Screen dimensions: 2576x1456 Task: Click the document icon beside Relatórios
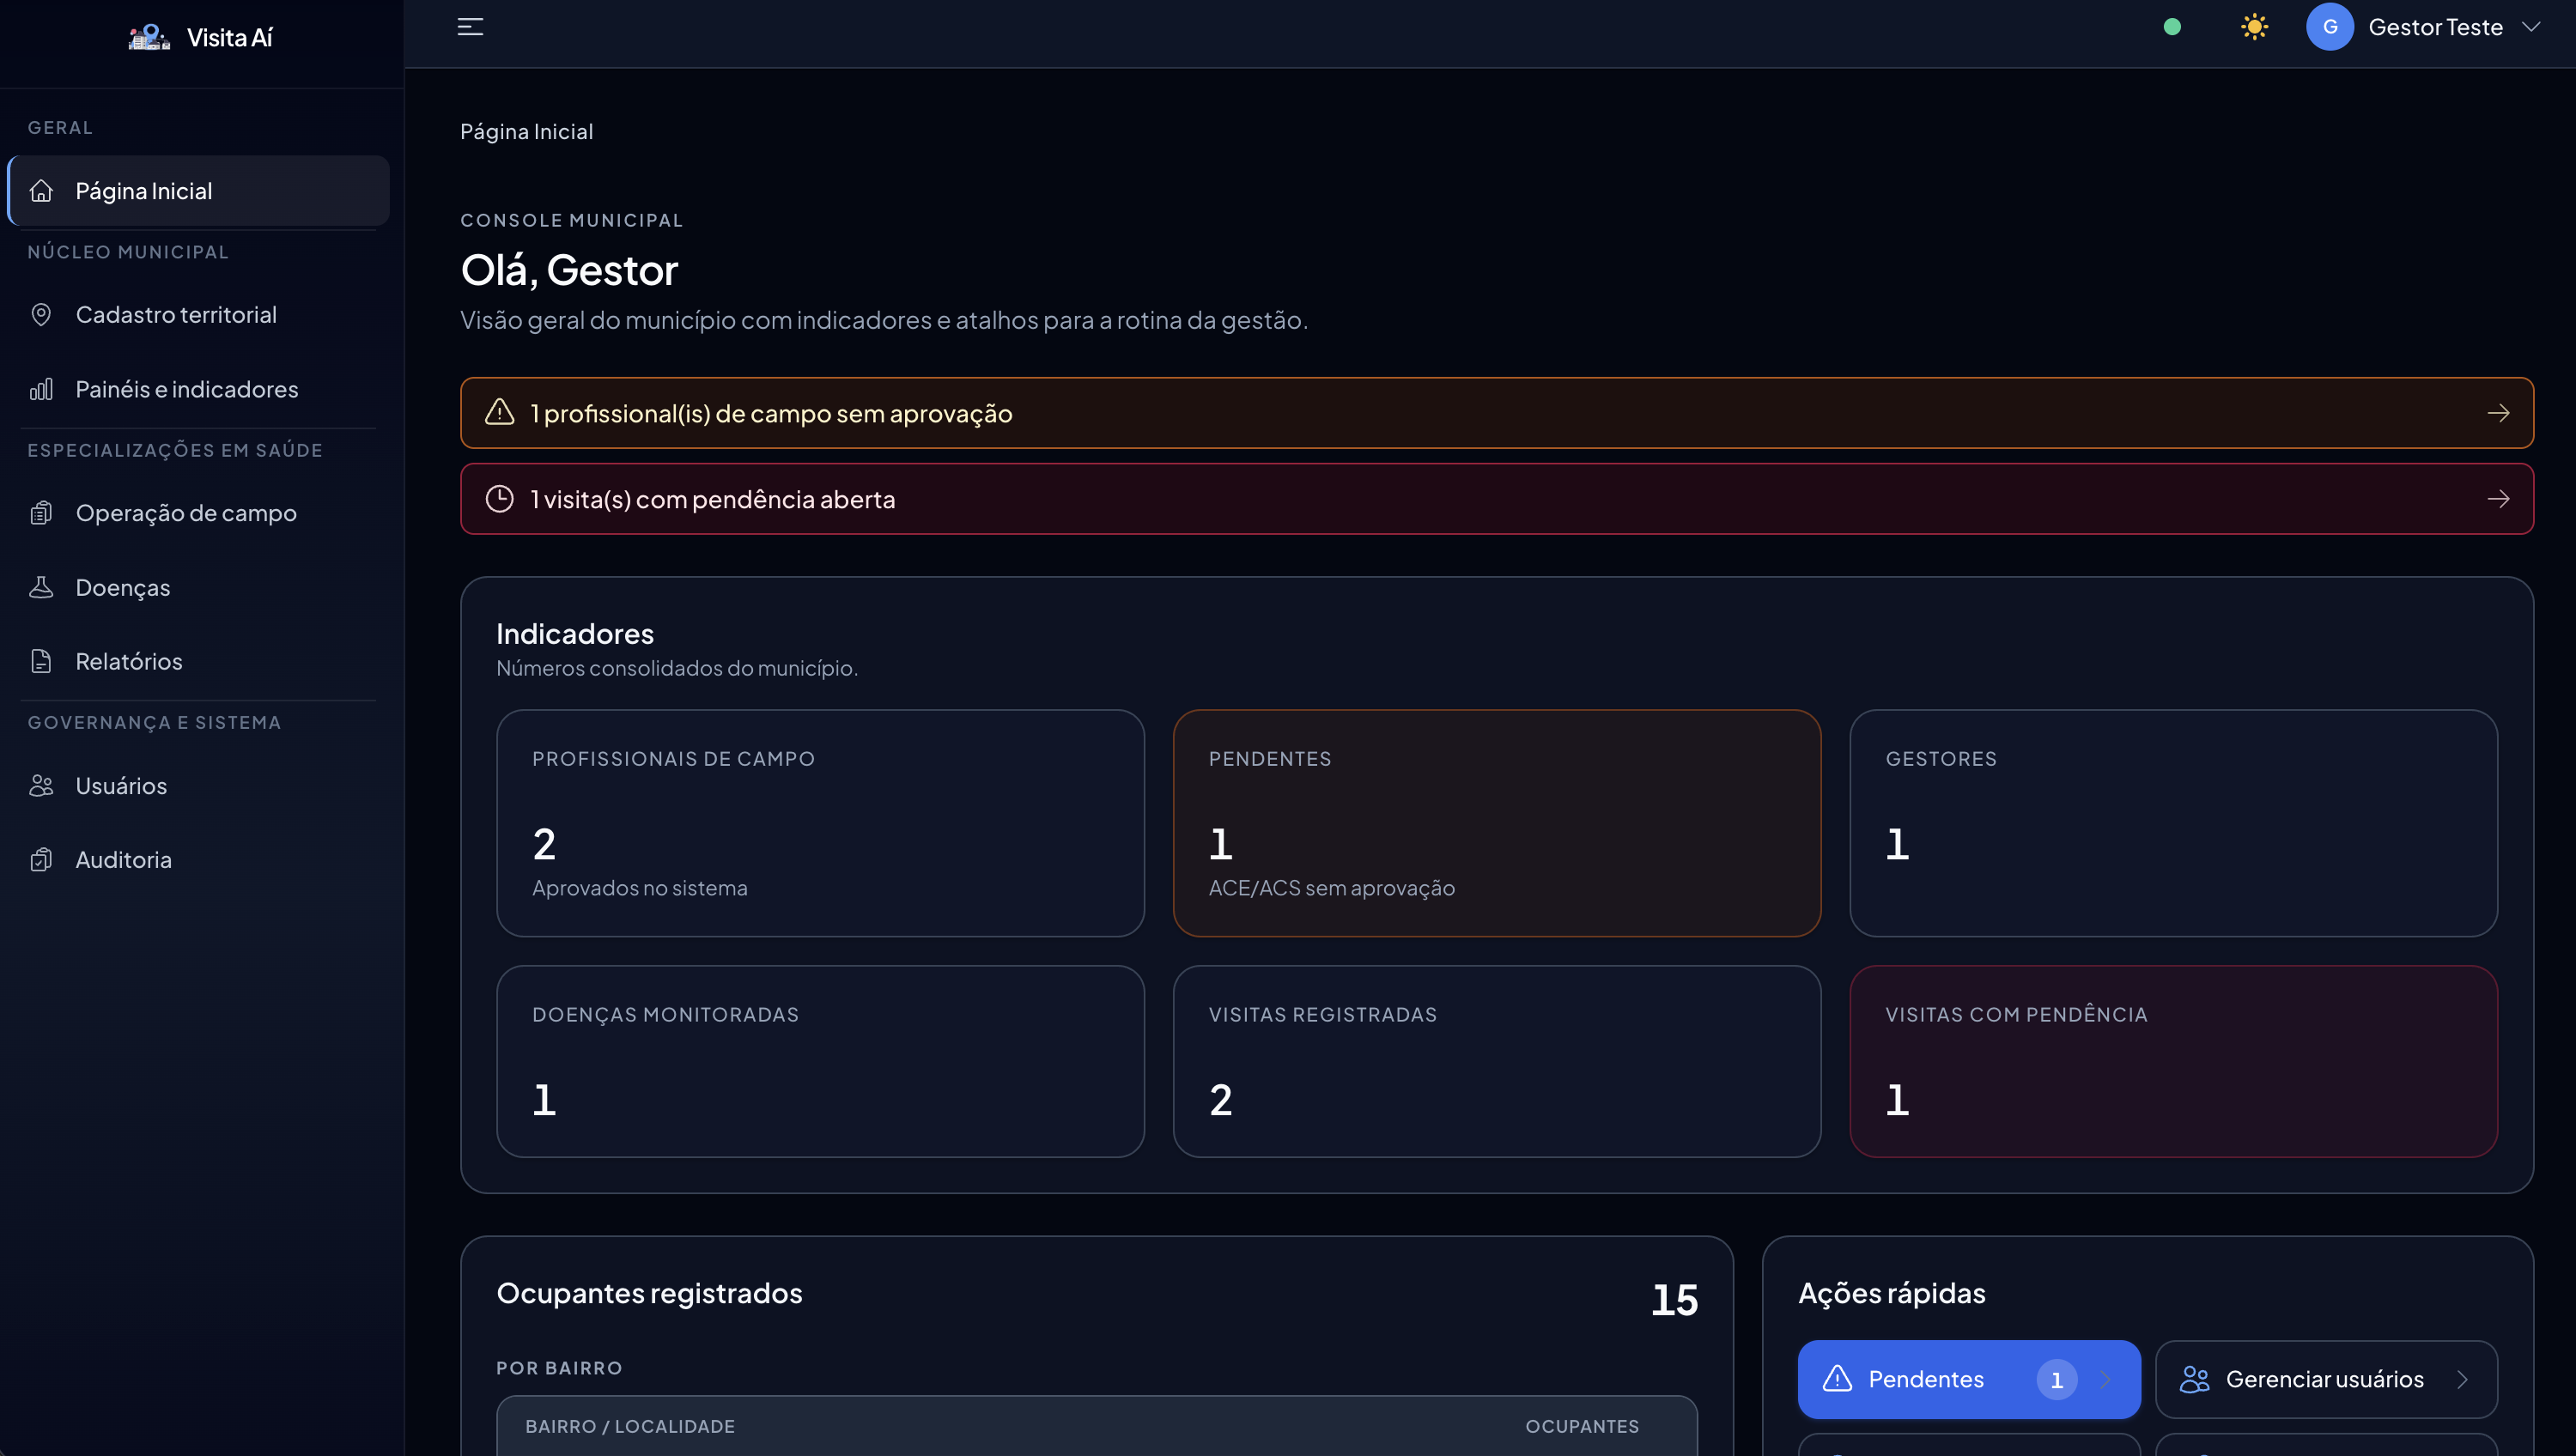coord(41,661)
